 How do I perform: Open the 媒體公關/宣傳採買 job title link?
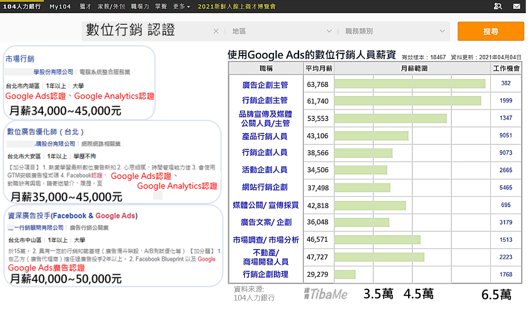[266, 205]
